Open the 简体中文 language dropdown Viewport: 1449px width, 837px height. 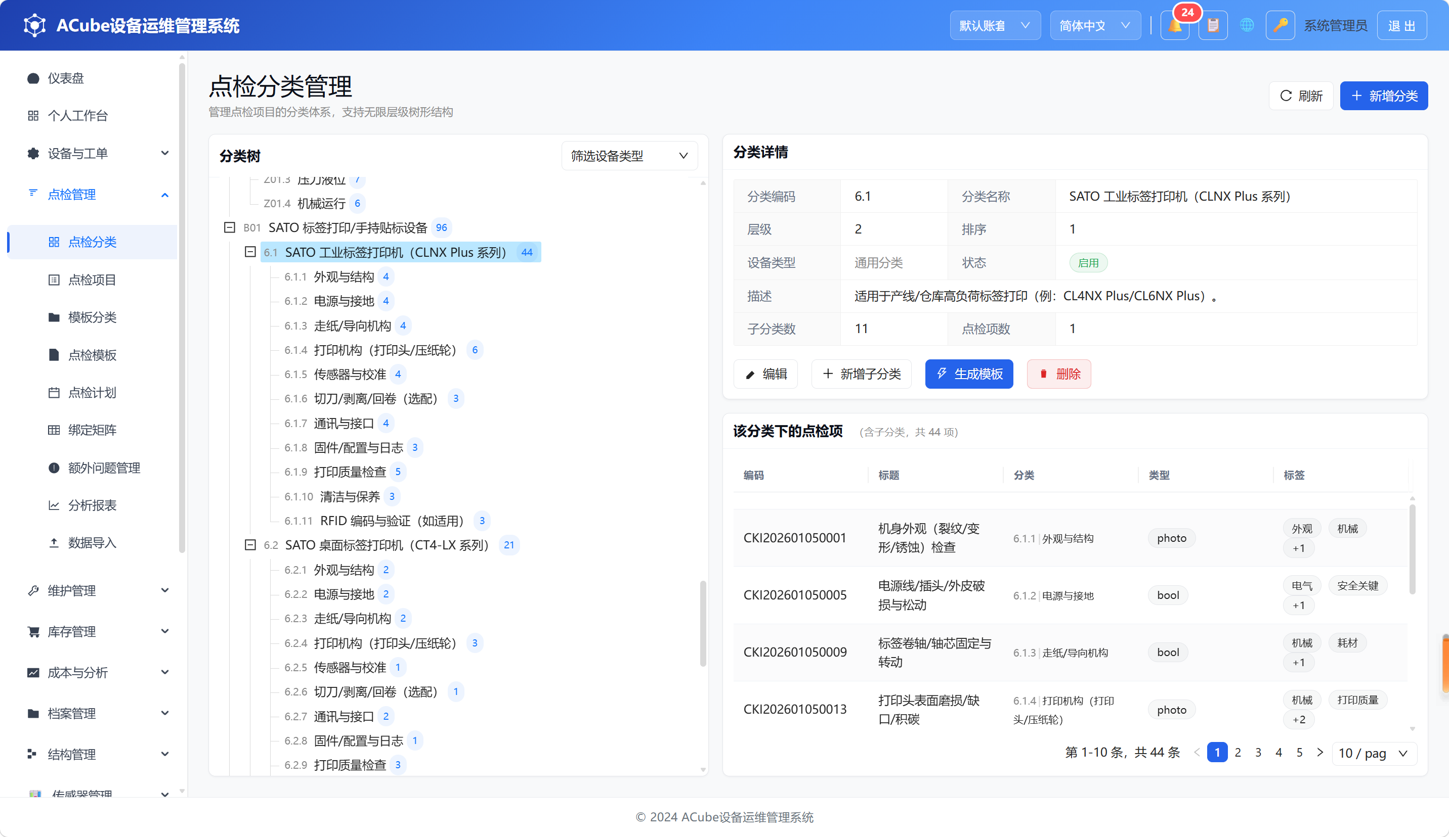(1095, 26)
